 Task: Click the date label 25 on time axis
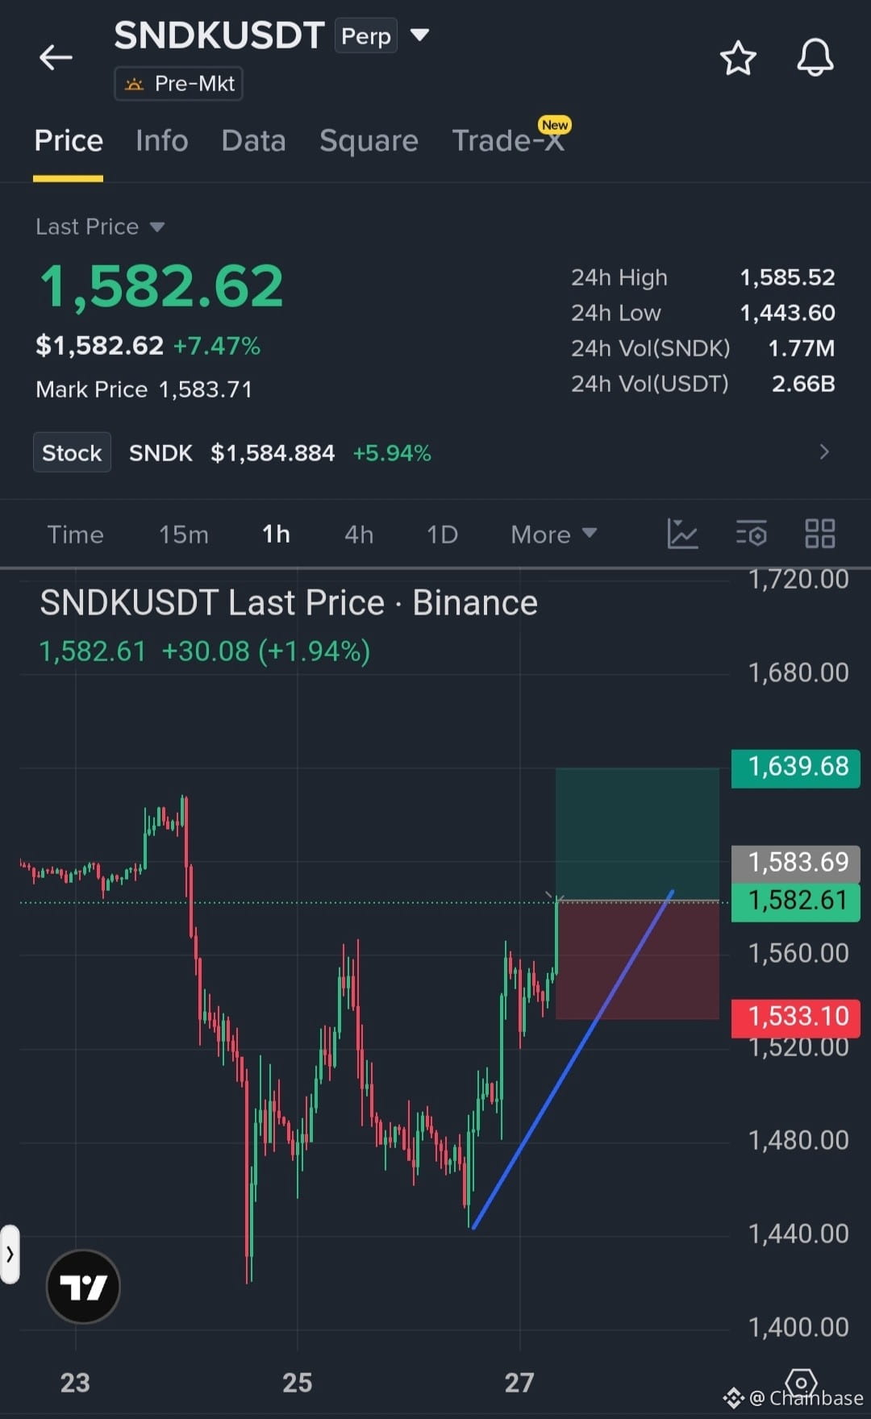[298, 1384]
